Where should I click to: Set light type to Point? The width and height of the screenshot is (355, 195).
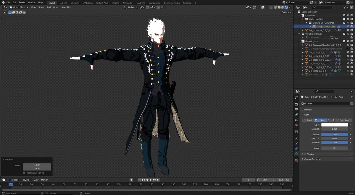[308, 120]
